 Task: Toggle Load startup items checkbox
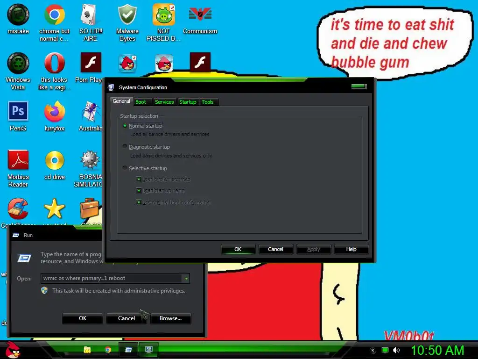point(139,191)
